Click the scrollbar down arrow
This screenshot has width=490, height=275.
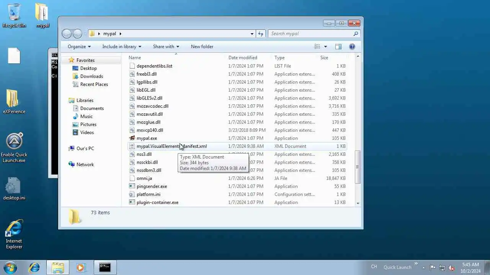[358, 203]
